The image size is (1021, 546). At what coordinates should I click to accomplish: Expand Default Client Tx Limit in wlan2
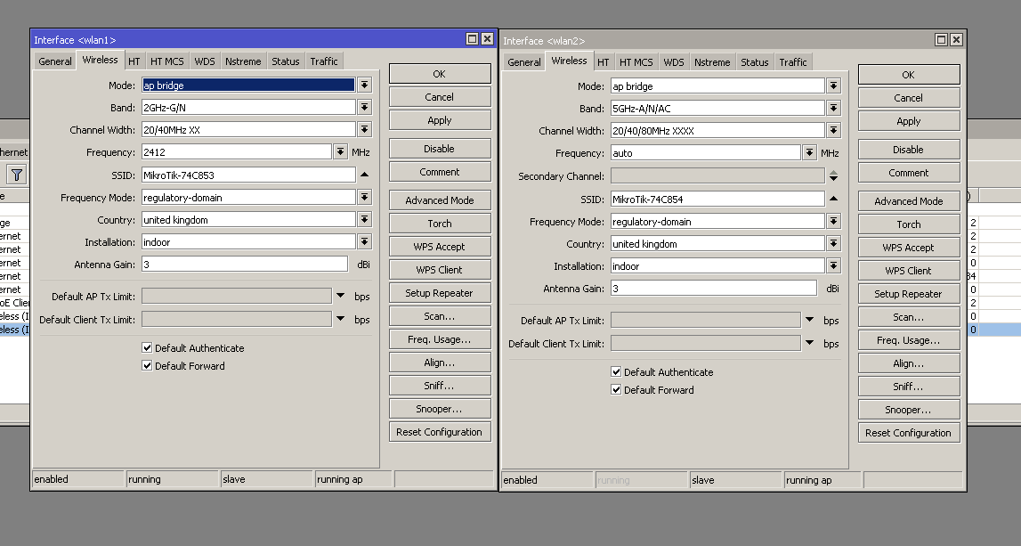pos(809,343)
